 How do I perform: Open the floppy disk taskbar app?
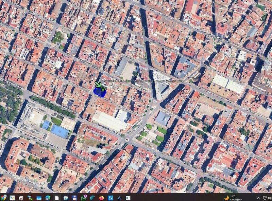[x=74, y=198]
